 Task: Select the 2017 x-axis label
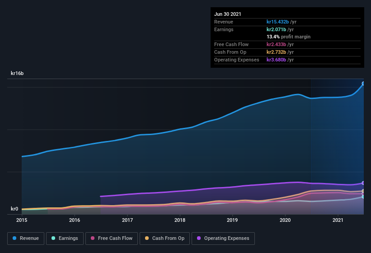click(127, 220)
